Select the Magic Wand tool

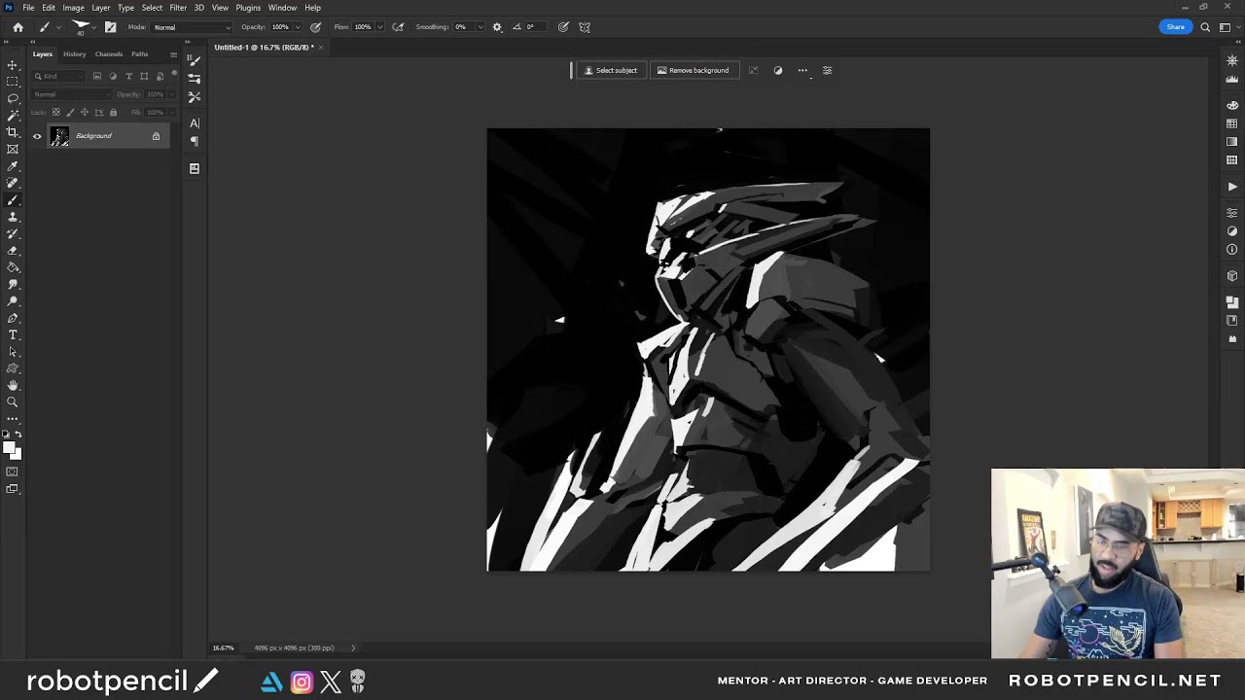pos(13,115)
